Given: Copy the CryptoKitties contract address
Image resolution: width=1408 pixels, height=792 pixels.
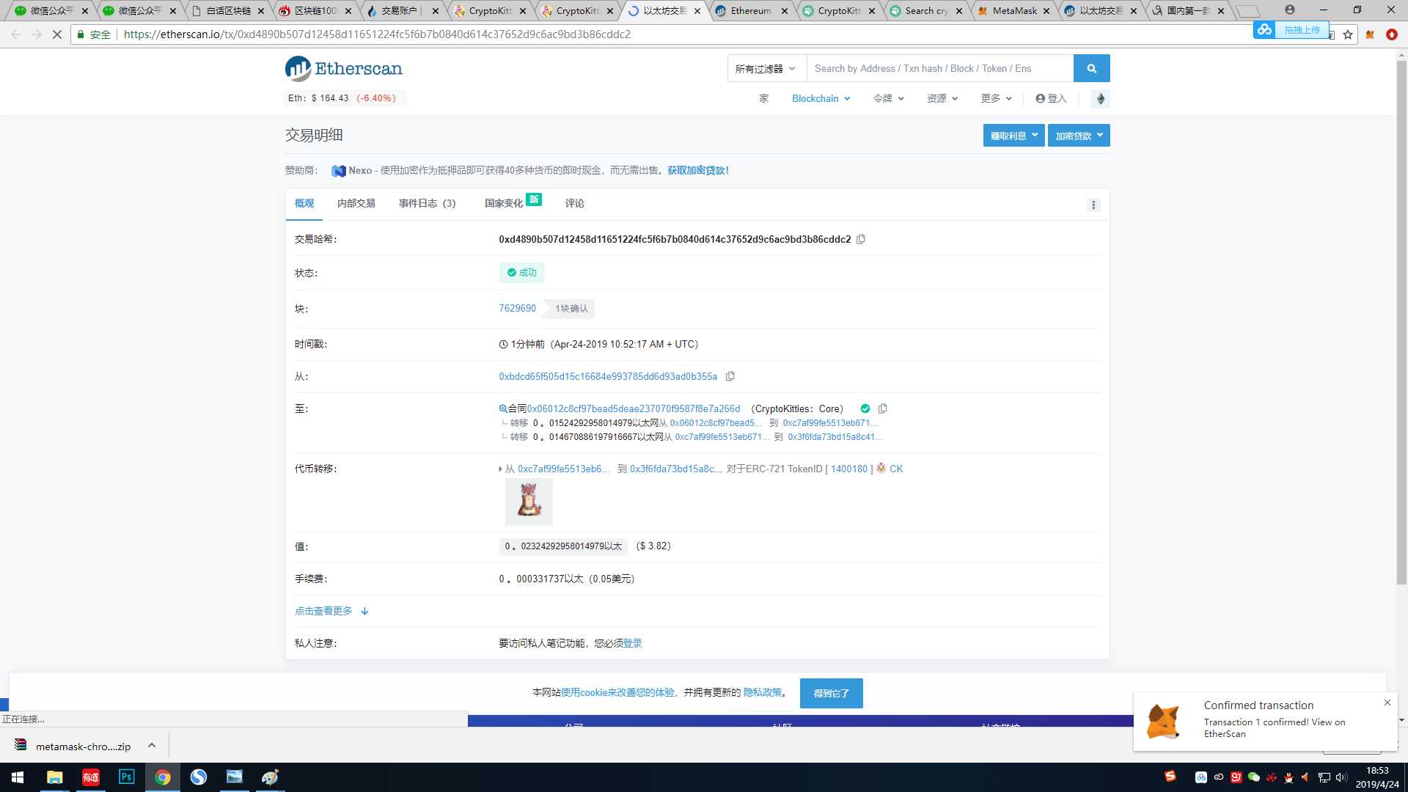Looking at the screenshot, I should tap(882, 408).
